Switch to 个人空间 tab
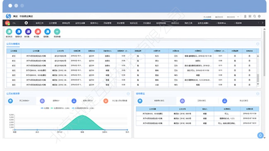Screen dimensions: 269x151 click(207, 17)
